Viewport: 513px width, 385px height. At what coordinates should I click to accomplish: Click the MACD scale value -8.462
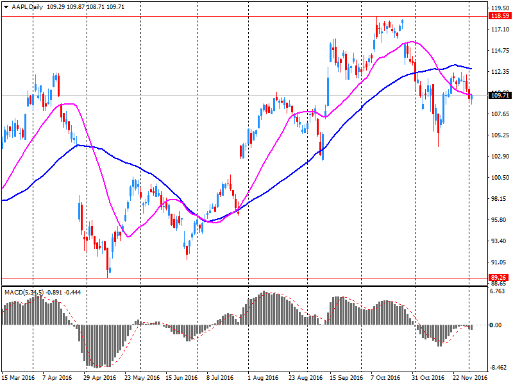(x=499, y=368)
